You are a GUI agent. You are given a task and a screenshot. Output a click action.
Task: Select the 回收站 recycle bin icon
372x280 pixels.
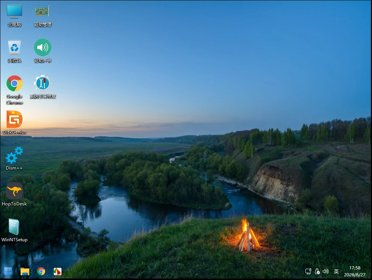14,51
